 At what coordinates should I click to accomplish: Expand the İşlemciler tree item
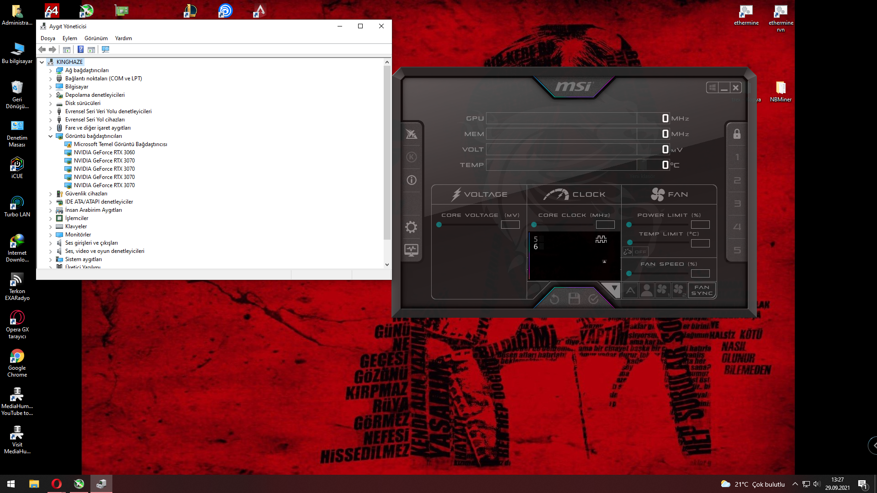click(50, 218)
